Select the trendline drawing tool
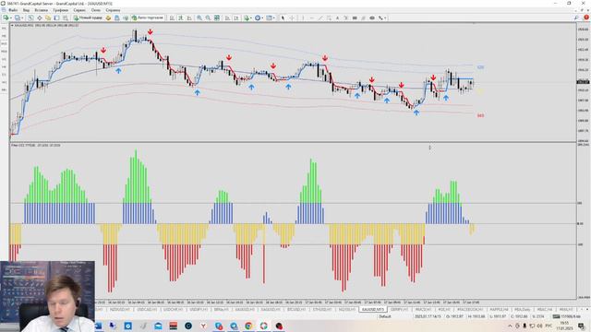This screenshot has height=332, width=591. pos(320,18)
